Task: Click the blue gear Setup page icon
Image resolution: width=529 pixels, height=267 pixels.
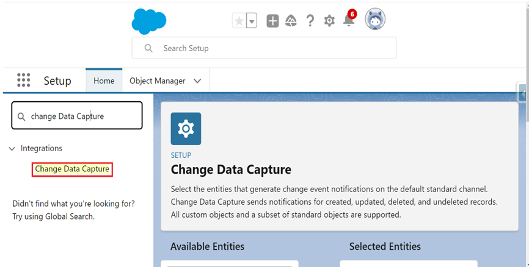Action: (x=186, y=129)
